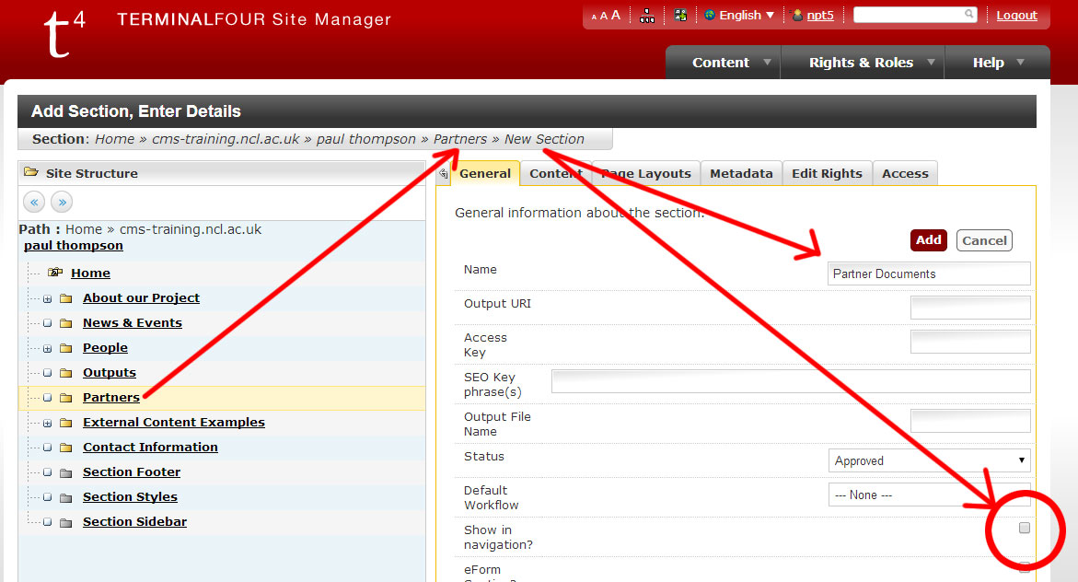Viewport: 1078px width, 582px height.
Task: Expand the People tree node
Action: point(47,348)
